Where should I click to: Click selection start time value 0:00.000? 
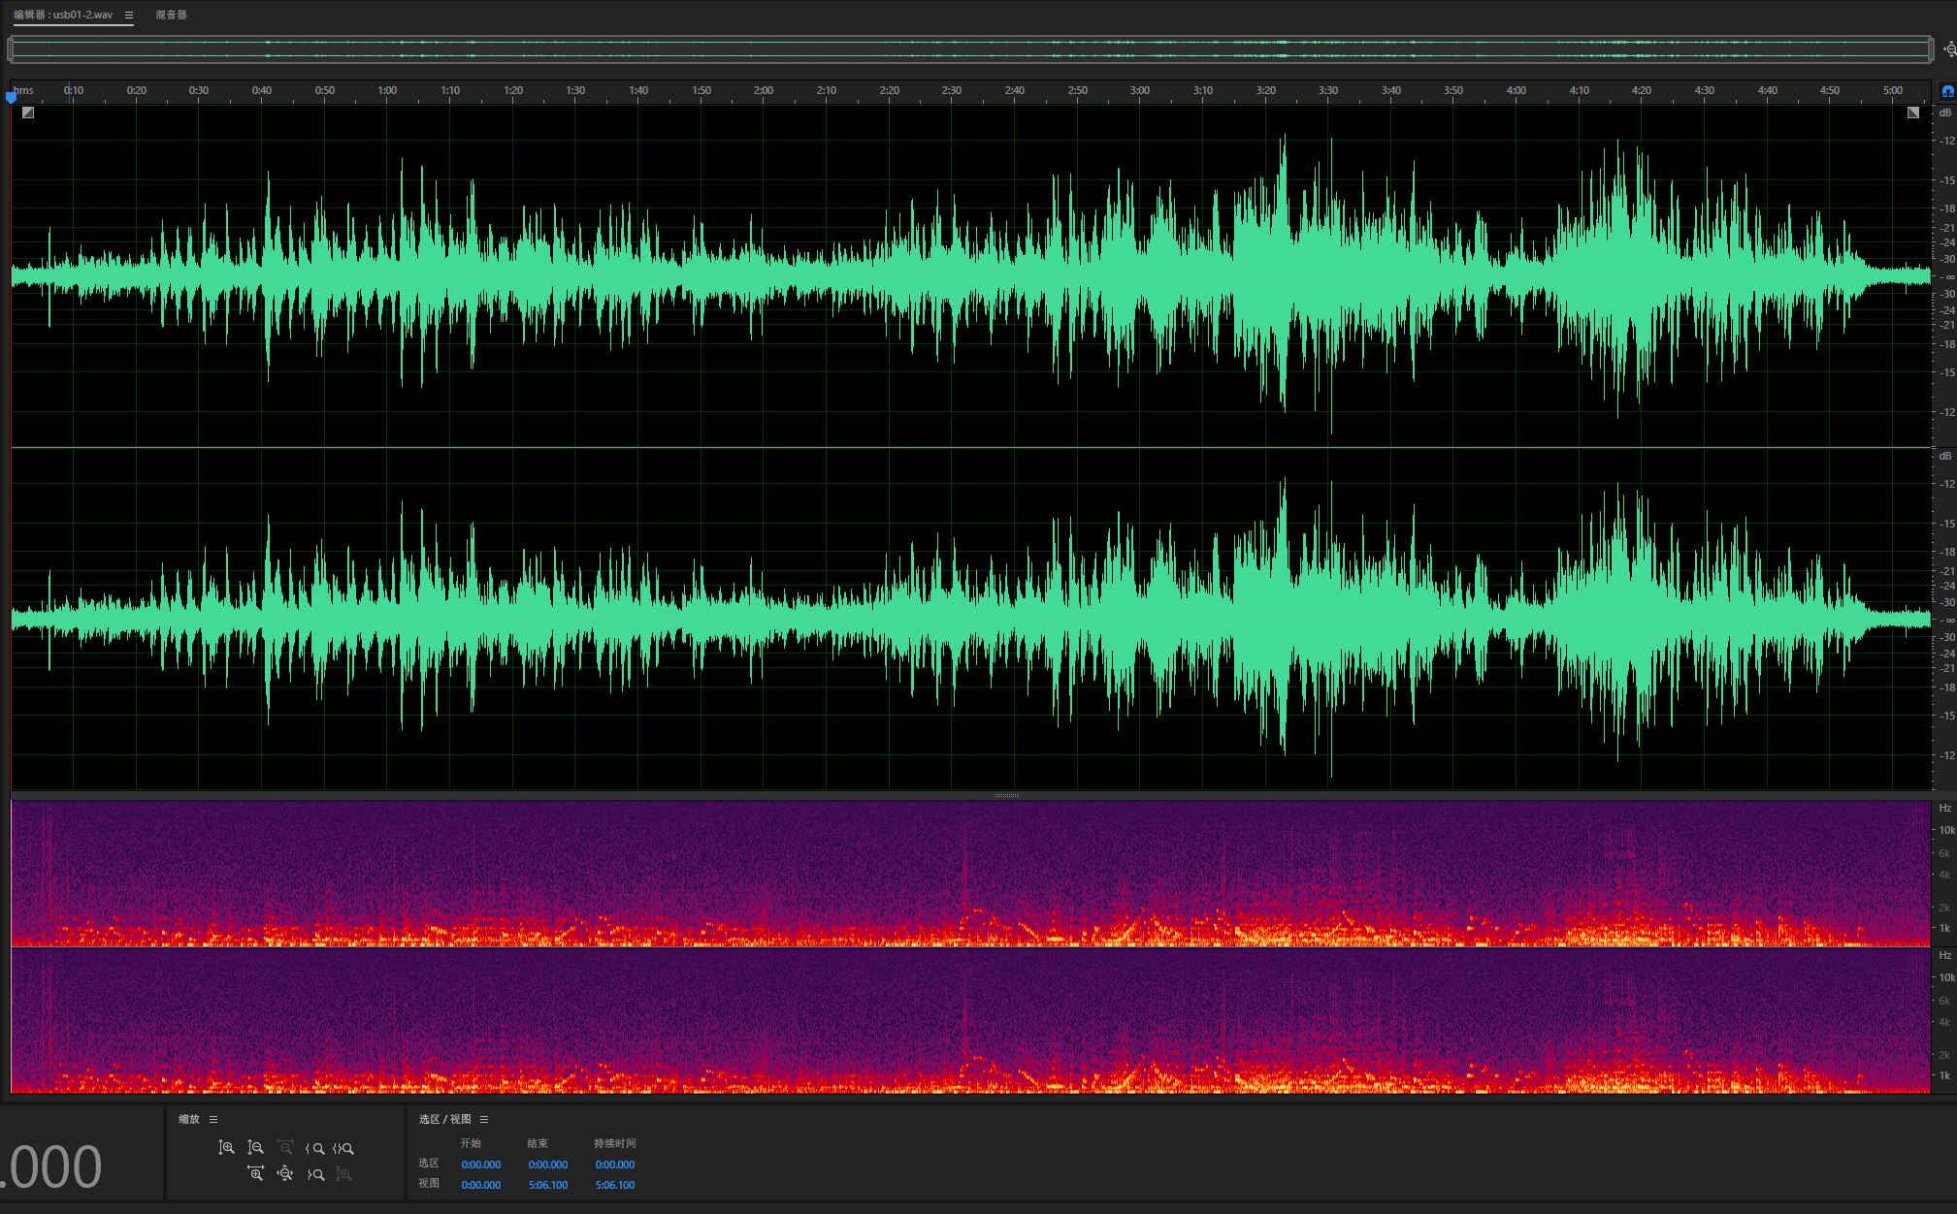pos(481,1165)
